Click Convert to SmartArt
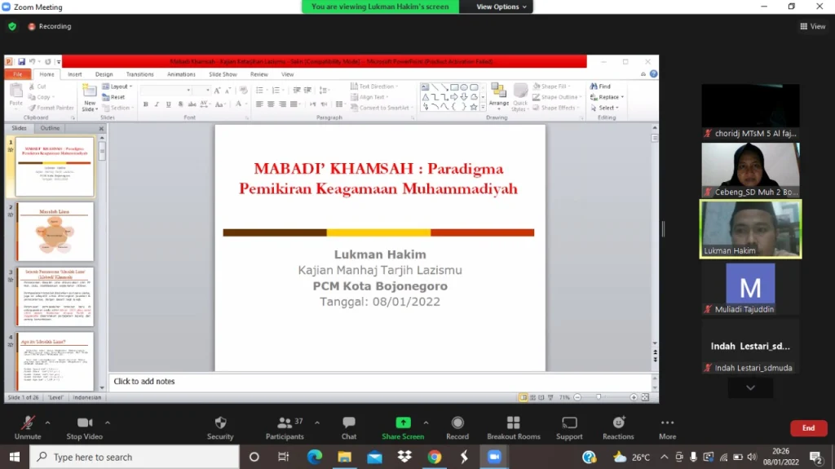 tap(382, 108)
